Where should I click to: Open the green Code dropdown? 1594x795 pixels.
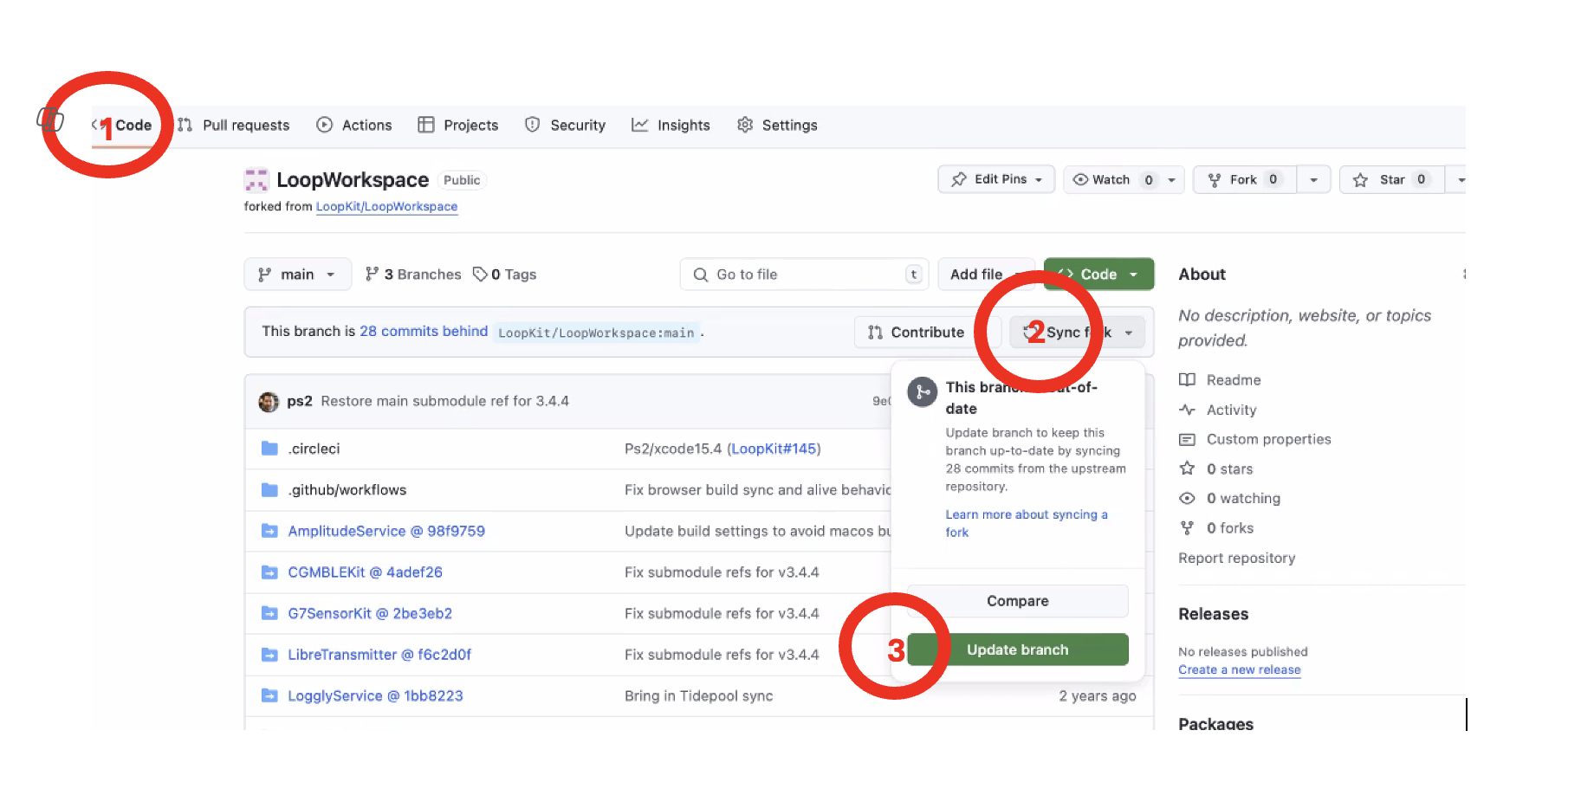click(x=1098, y=274)
